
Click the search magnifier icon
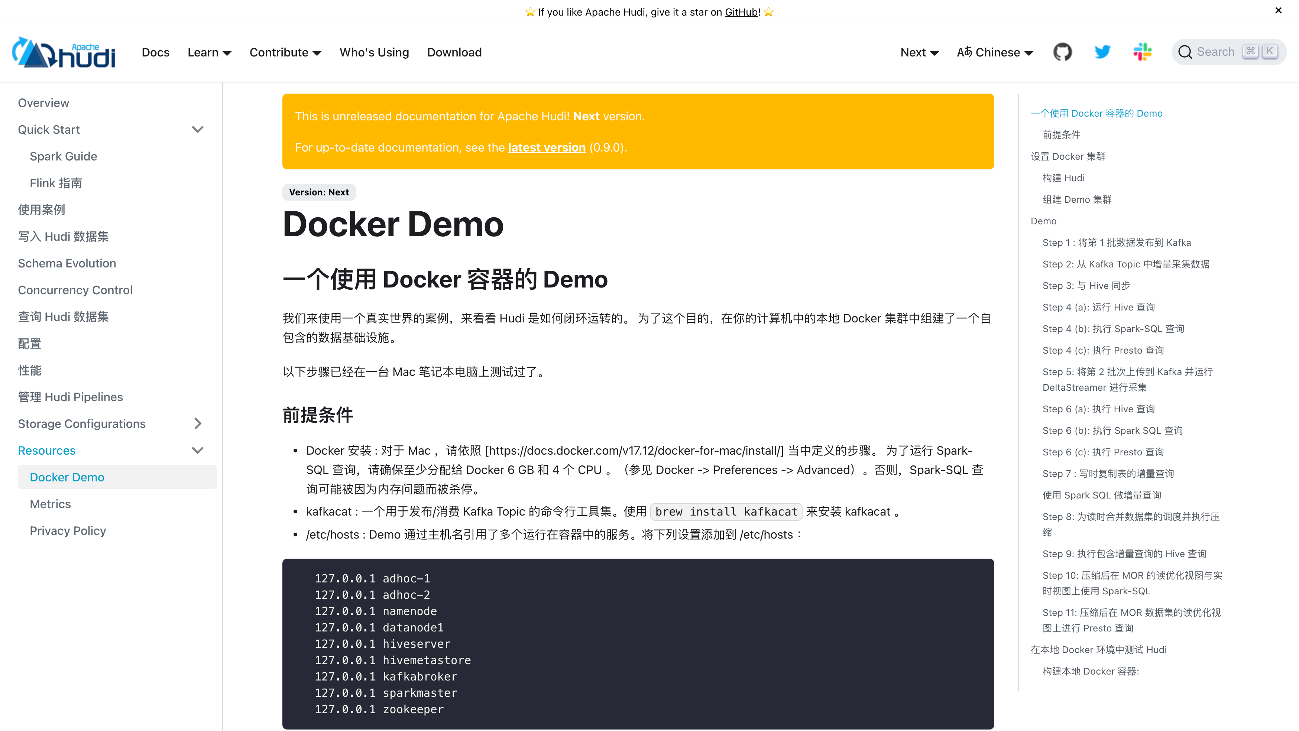click(1185, 52)
